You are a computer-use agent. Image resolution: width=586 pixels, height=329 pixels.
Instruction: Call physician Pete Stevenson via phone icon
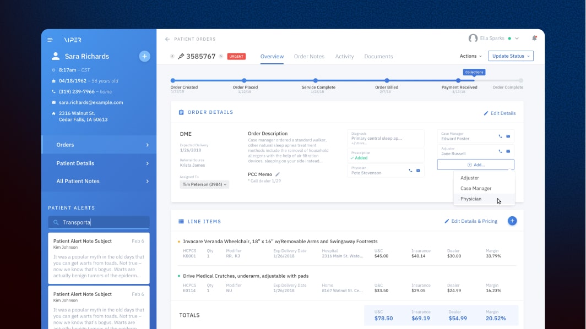[x=410, y=171]
